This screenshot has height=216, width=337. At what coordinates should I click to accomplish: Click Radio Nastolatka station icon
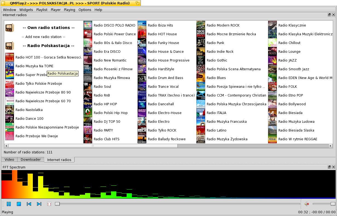point(10,110)
